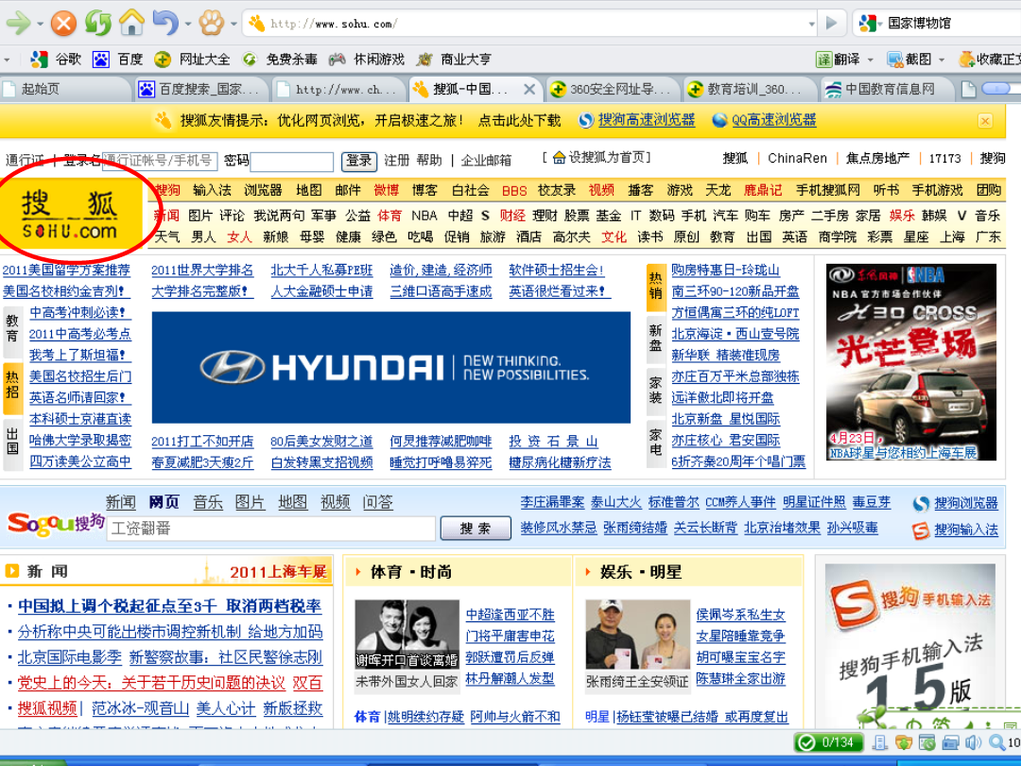Open the download folder status icon
The width and height of the screenshot is (1021, 766).
tap(903, 742)
